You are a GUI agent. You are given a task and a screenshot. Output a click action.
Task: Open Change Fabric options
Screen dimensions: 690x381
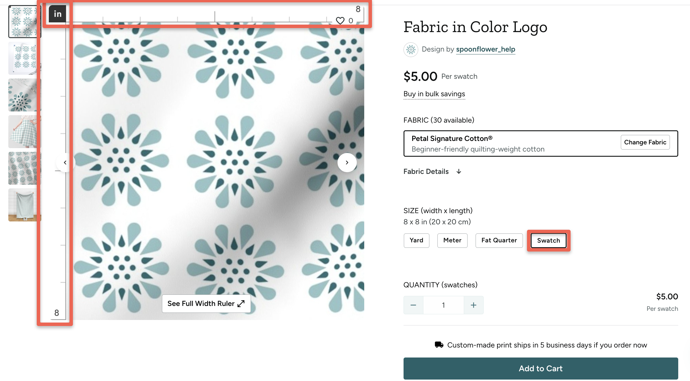[645, 142]
